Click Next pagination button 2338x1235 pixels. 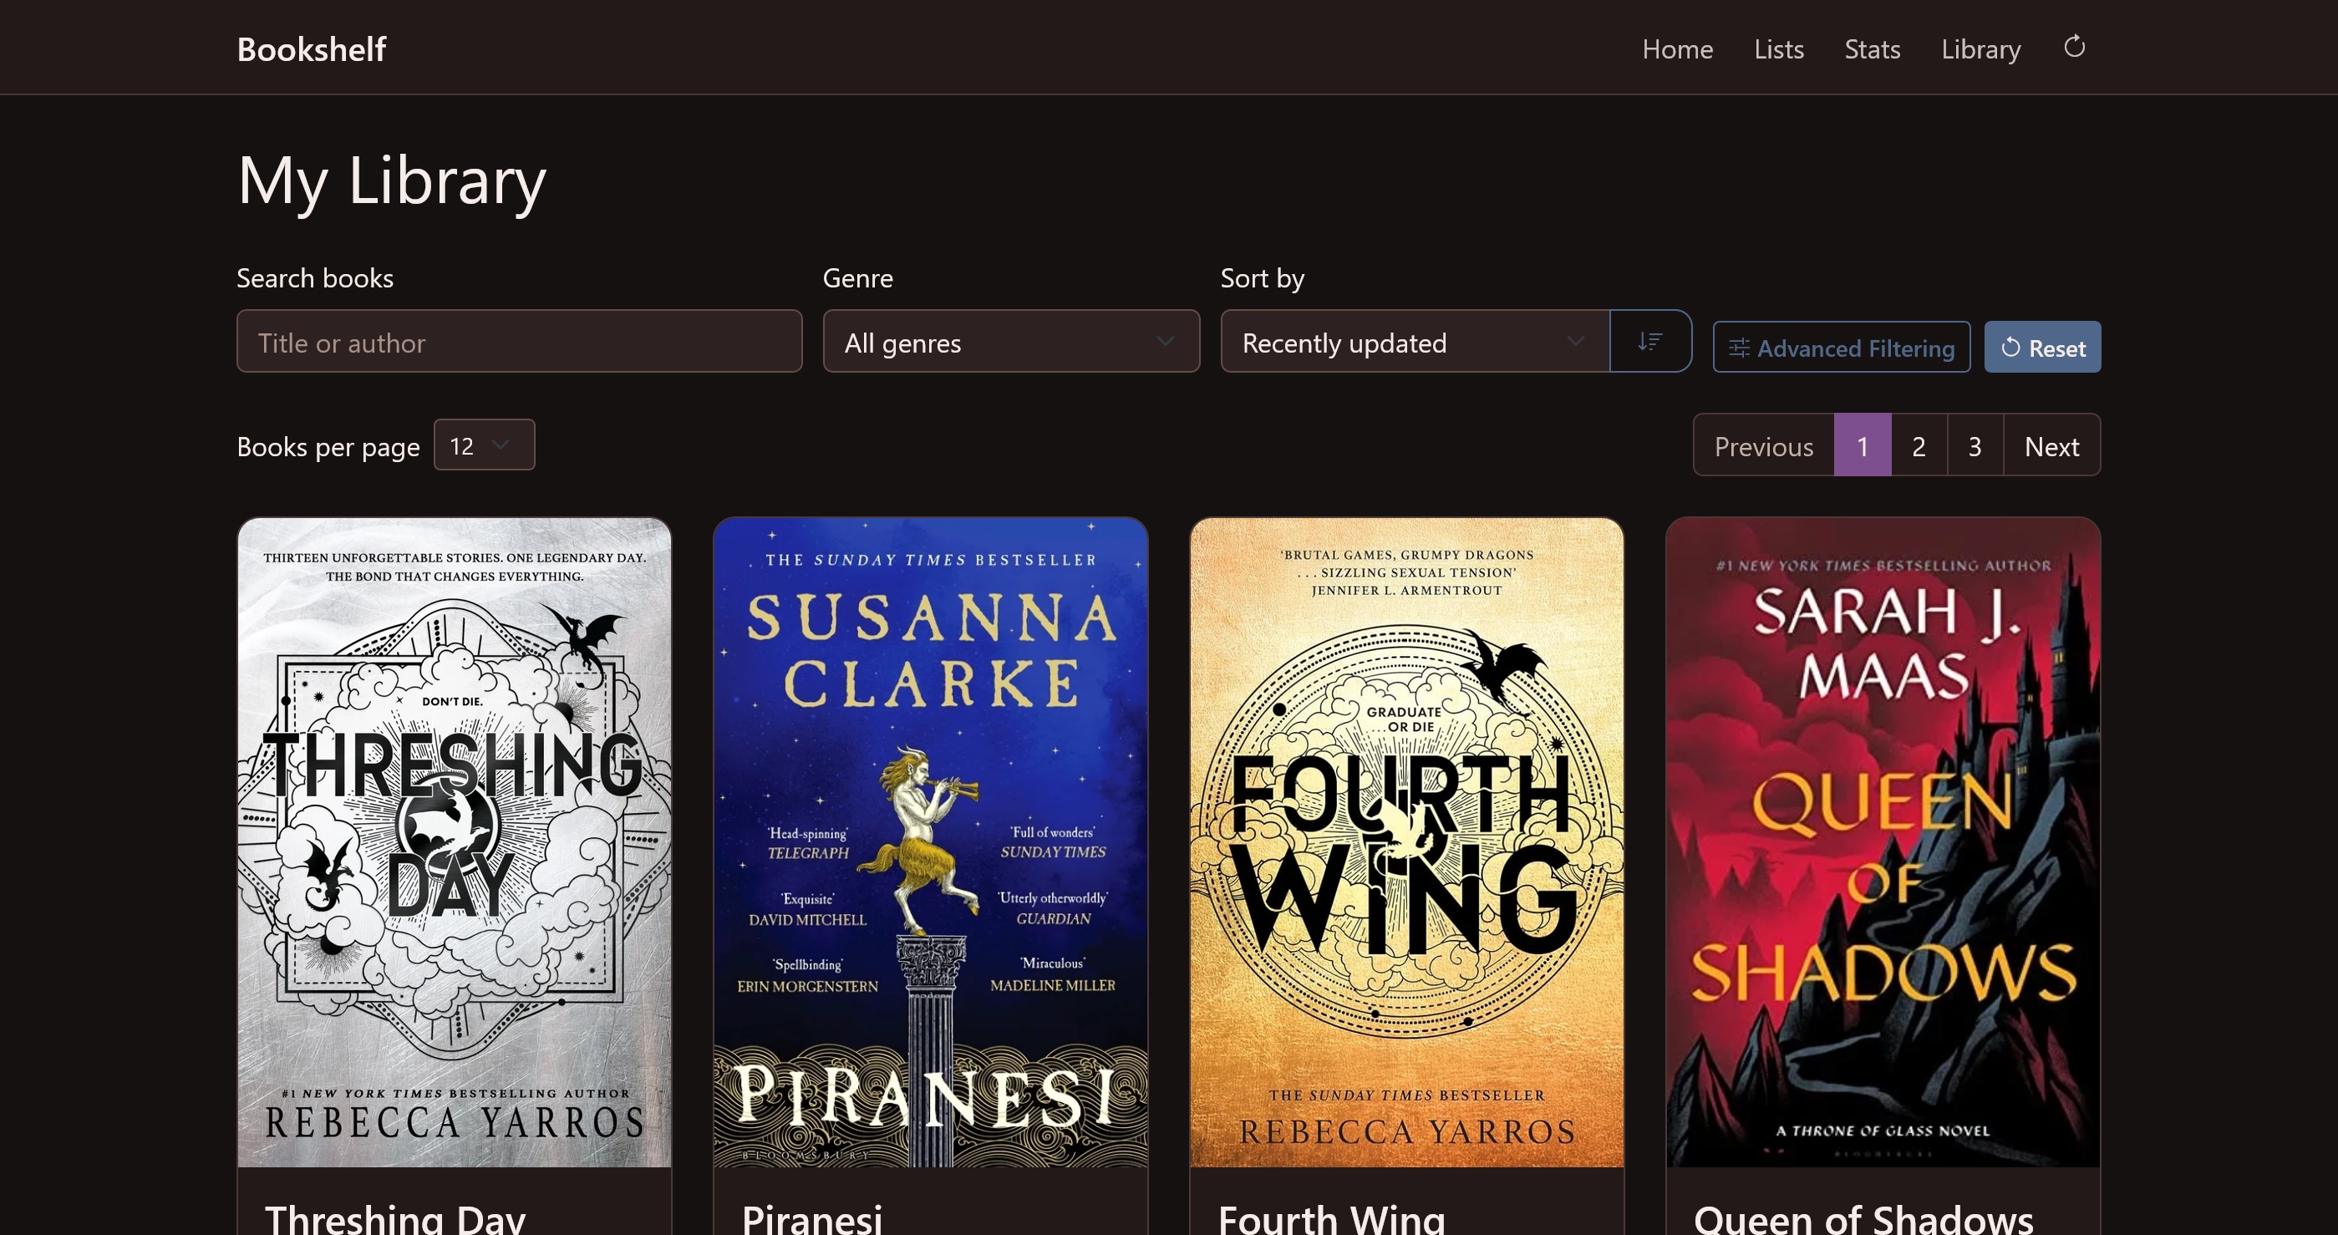[x=2051, y=445]
